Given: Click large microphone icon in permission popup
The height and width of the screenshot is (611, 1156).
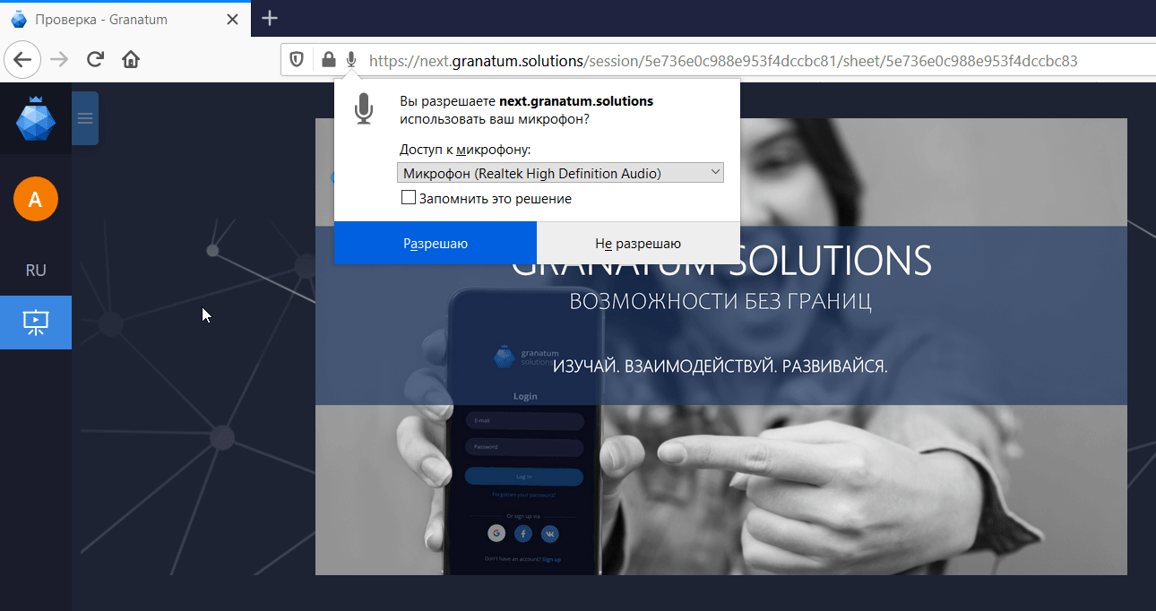Looking at the screenshot, I should [363, 108].
